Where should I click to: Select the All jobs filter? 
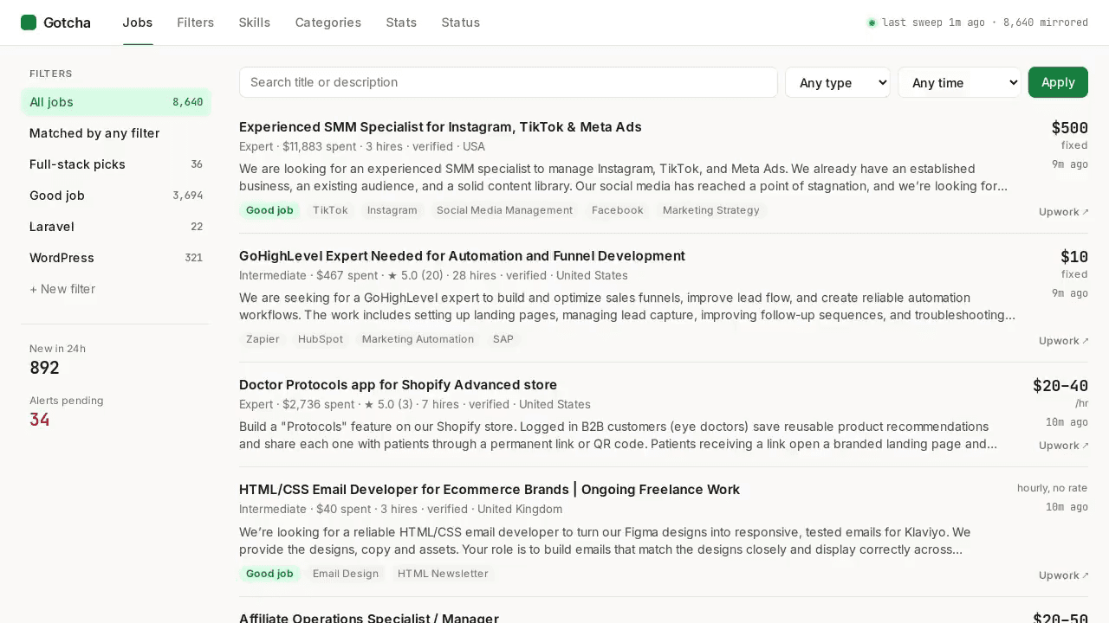click(116, 102)
